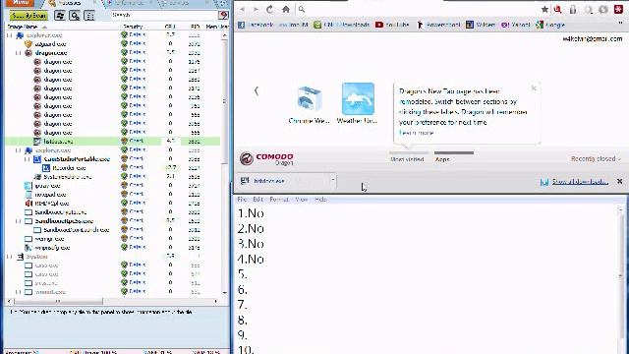Collapse the CamStudioPortable.exe tree node
The width and height of the screenshot is (629, 354).
point(27,159)
